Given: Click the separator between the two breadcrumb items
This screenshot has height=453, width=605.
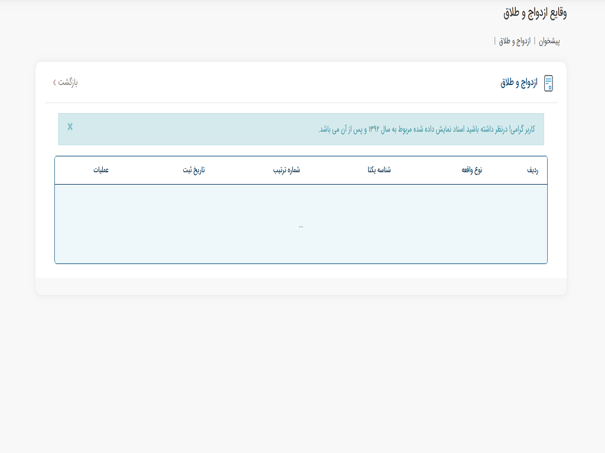Looking at the screenshot, I should [535, 41].
